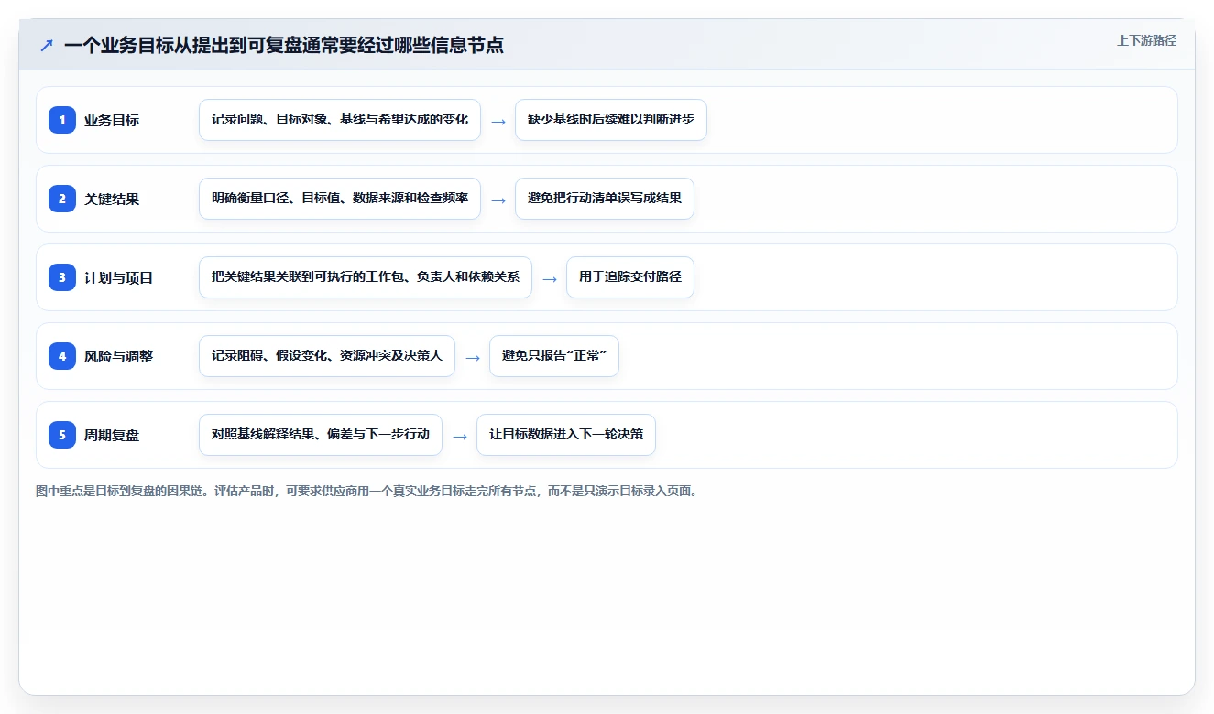Click the 上下游路径 label at top right
The height and width of the screenshot is (714, 1214).
point(1146,40)
